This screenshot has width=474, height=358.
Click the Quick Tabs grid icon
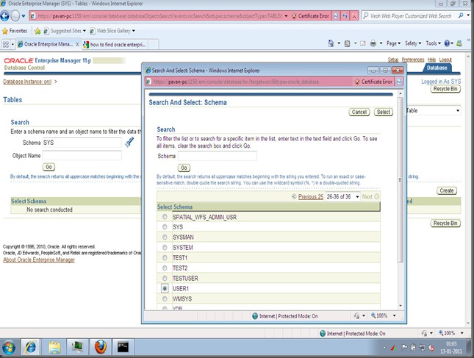pyautogui.click(x=6, y=44)
